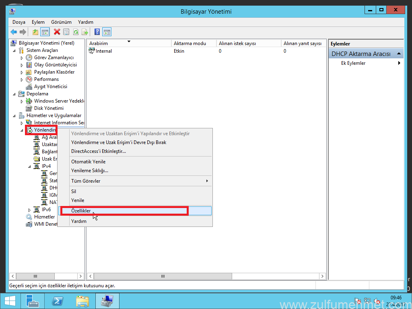412x309 pixels.
Task: Toggle the Show/Hide Action Pane icon
Action: point(107,32)
